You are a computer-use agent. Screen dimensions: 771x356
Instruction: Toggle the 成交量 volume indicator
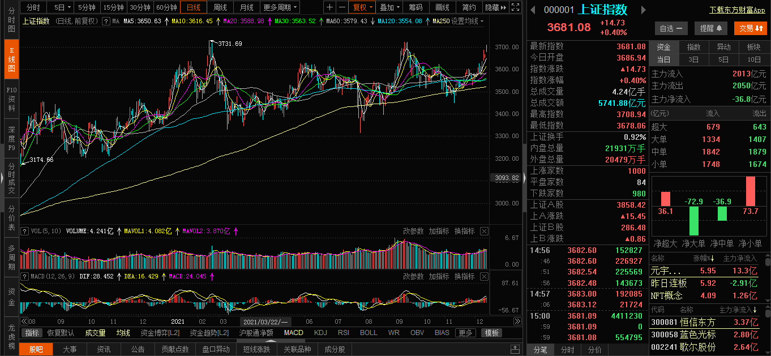pyautogui.click(x=95, y=333)
